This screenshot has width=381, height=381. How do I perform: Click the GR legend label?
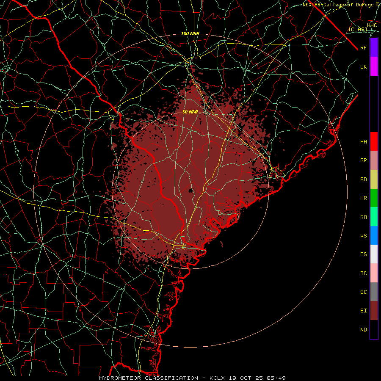pyautogui.click(x=364, y=160)
